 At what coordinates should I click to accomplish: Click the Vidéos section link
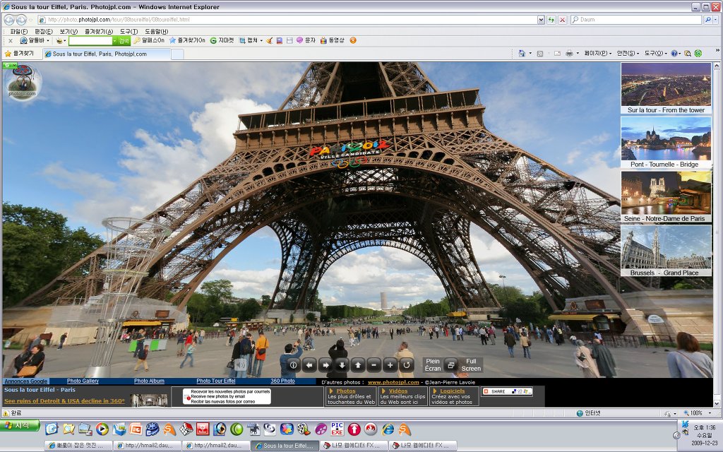click(x=398, y=391)
